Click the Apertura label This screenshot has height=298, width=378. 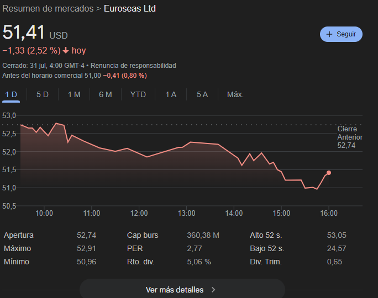coord(19,235)
